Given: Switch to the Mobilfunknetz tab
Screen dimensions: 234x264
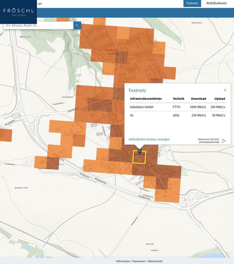Looking at the screenshot, I should pos(216,3).
